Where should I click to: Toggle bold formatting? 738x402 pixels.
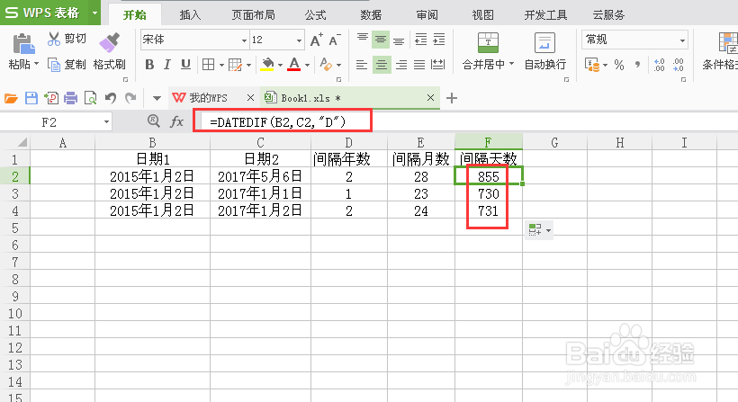[x=149, y=65]
